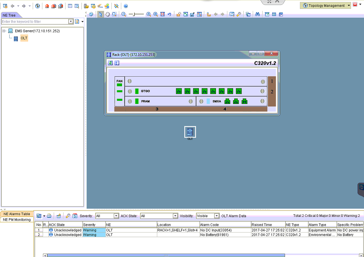Click the gear icon on topology toolbar
The image size is (364, 257).
[x=91, y=14]
